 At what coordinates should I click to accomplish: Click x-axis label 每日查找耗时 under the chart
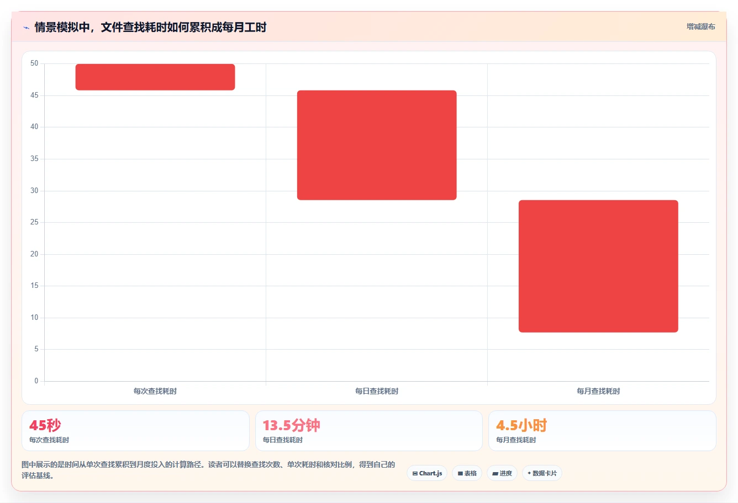point(377,391)
